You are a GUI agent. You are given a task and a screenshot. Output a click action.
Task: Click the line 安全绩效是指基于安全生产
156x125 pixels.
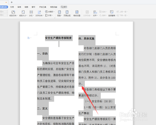click(58, 118)
